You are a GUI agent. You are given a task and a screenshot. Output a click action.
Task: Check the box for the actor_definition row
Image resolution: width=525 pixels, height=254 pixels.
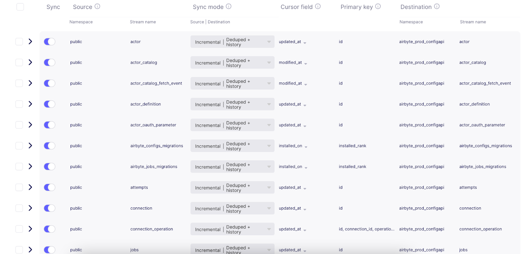point(19,104)
